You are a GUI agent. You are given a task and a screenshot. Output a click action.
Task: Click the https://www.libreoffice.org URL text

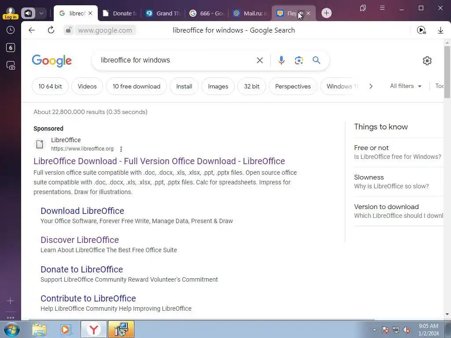tap(82, 149)
